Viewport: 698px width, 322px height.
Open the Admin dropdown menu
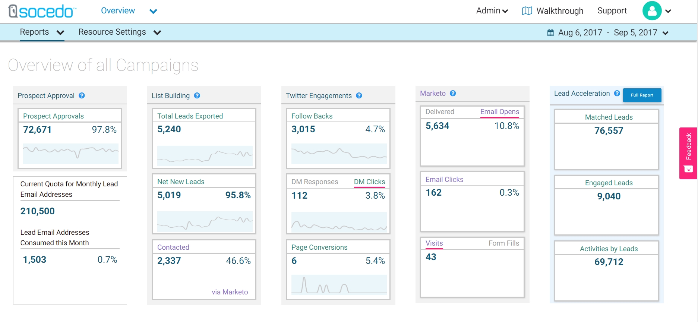pos(492,11)
